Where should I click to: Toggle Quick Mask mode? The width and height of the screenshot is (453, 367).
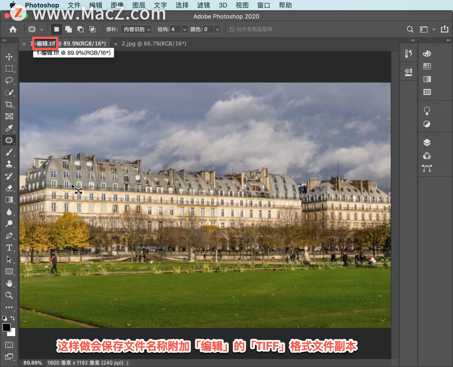pyautogui.click(x=9, y=345)
